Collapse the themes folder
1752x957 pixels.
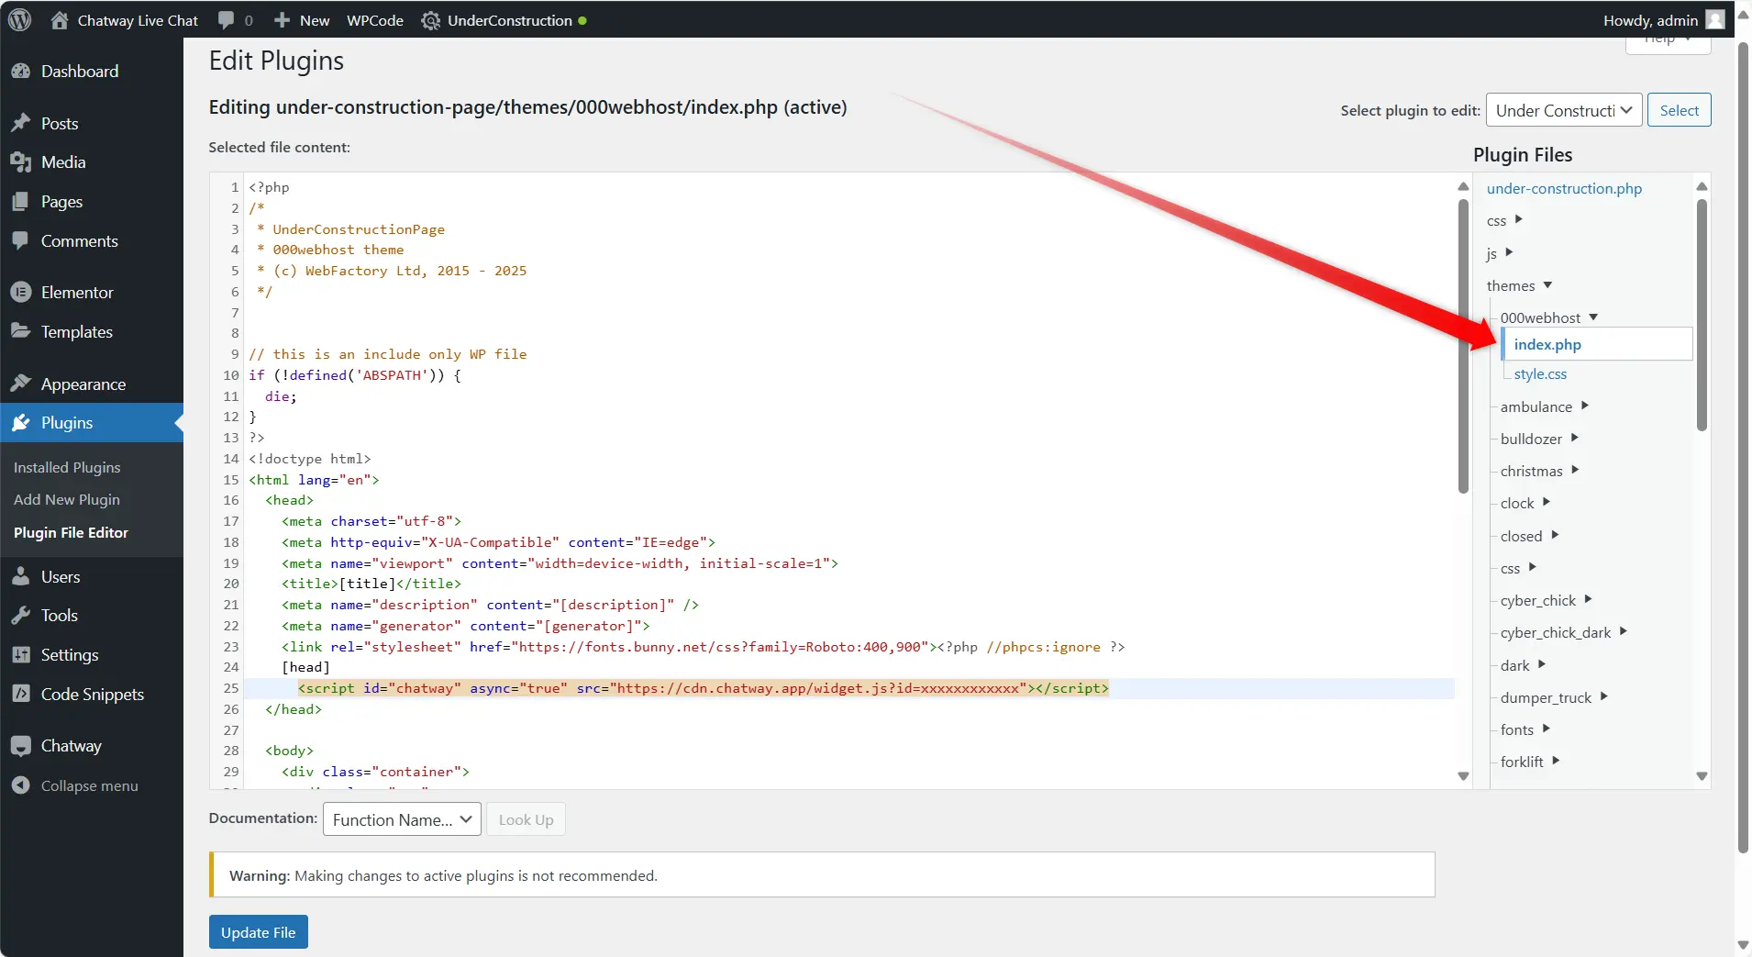coord(1547,285)
